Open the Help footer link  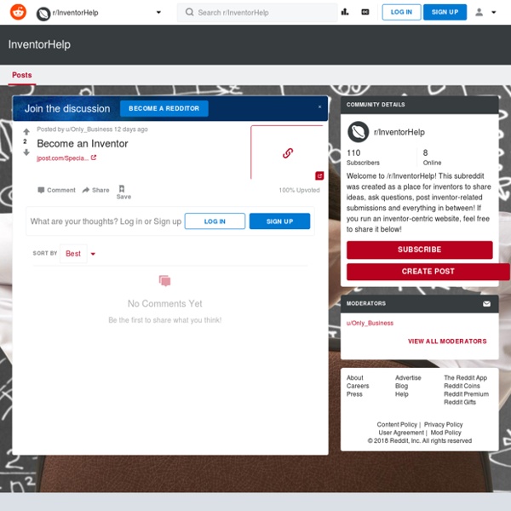pos(401,394)
